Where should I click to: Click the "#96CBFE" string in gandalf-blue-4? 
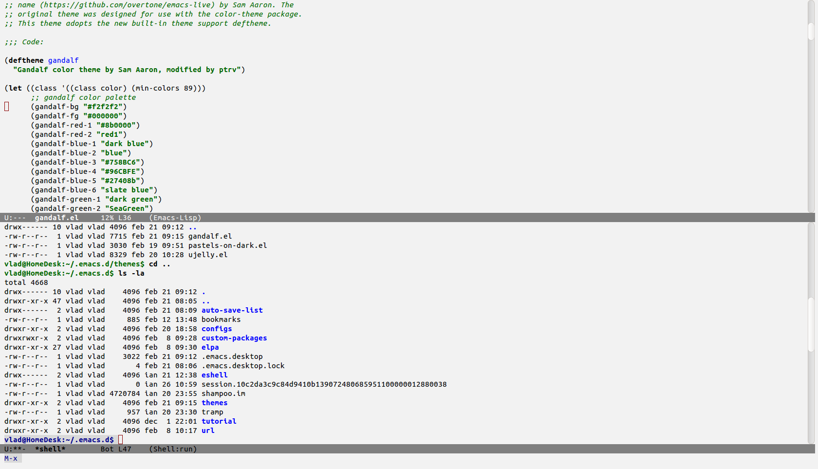[x=120, y=171]
